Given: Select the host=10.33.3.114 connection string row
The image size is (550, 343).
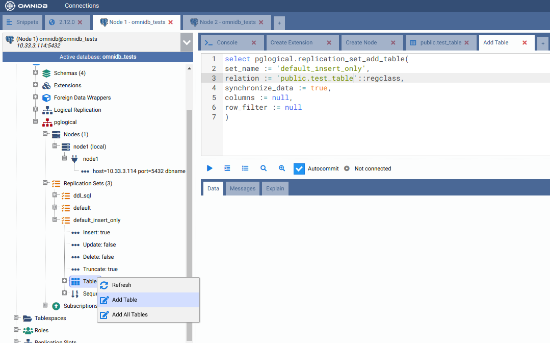Looking at the screenshot, I should pyautogui.click(x=139, y=171).
